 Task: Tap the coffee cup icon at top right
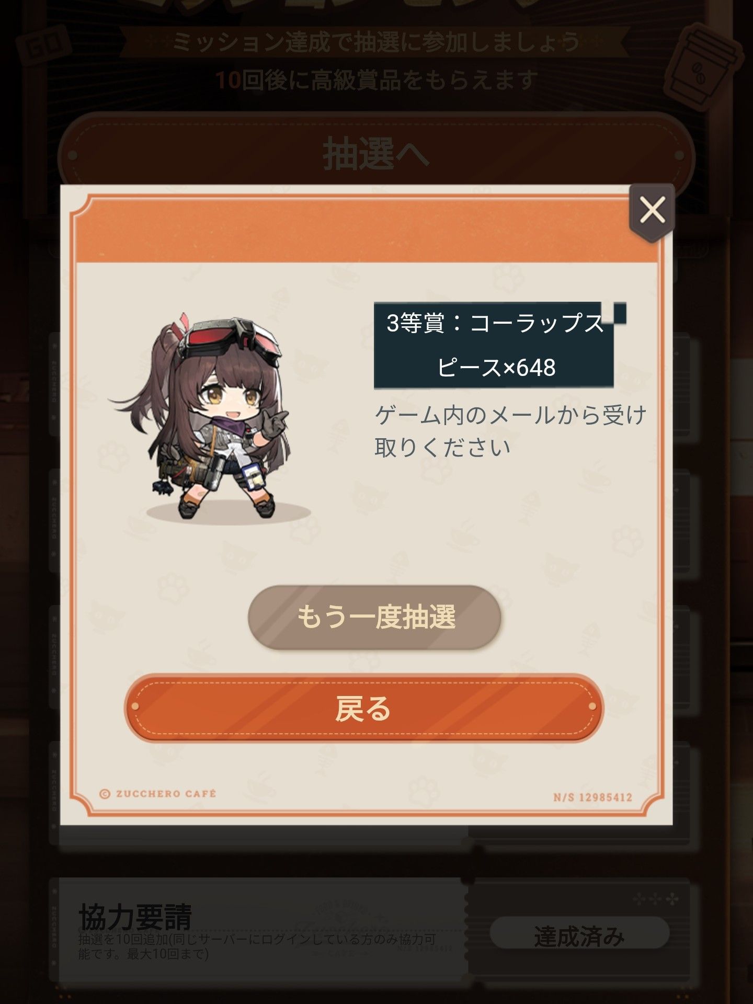point(703,64)
